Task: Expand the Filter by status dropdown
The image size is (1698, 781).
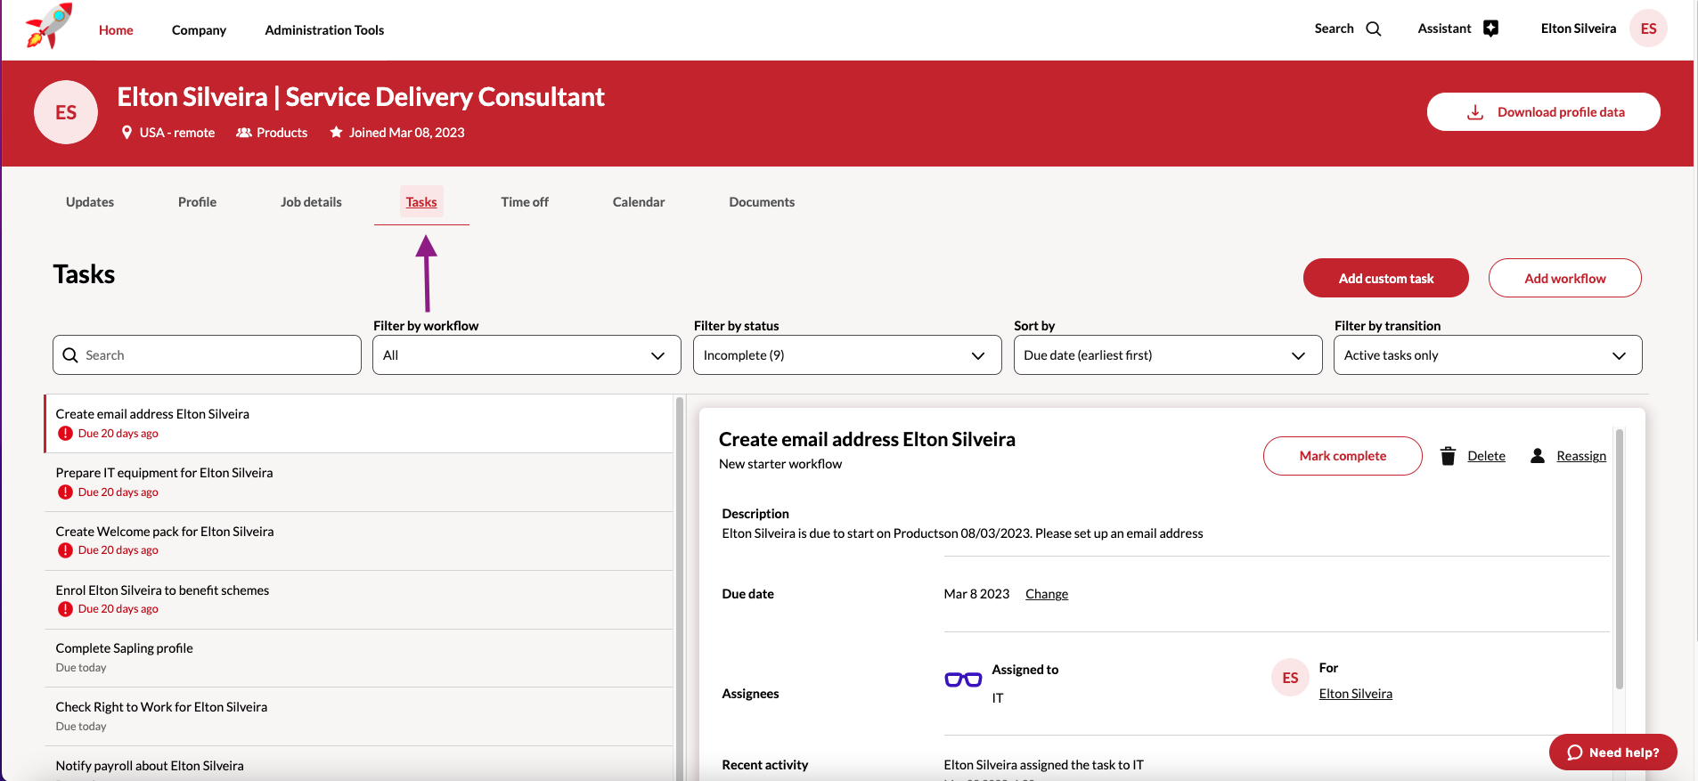Action: click(846, 355)
